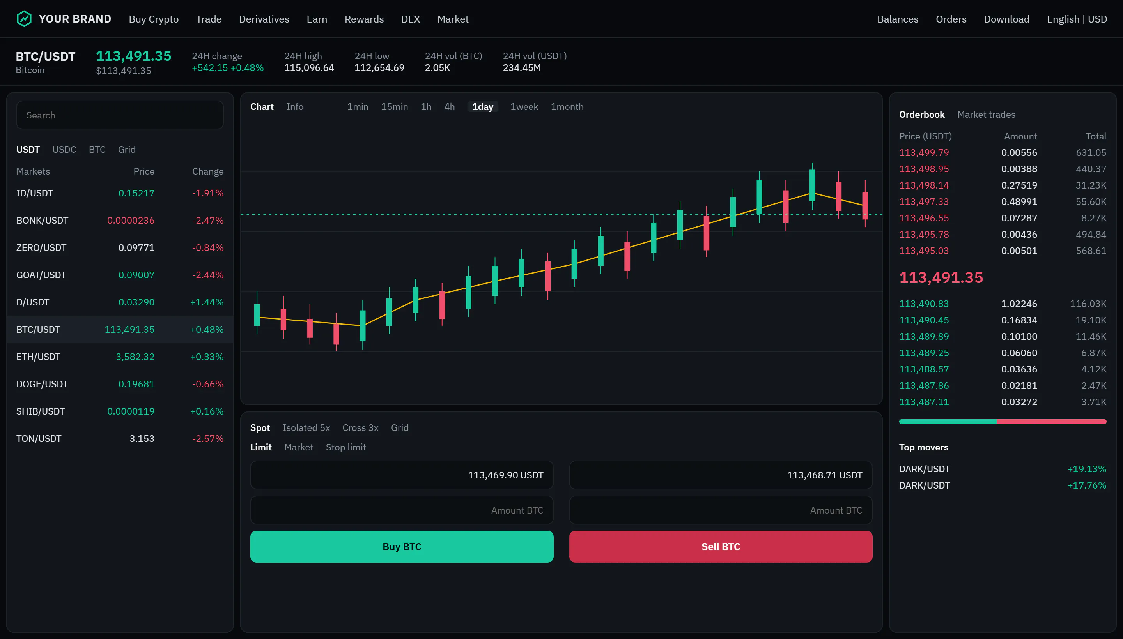The image size is (1123, 639).
Task: Select Grid trading mode in order panel
Action: [400, 428]
